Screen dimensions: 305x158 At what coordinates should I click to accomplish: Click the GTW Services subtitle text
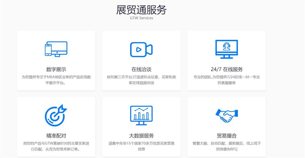(141, 18)
